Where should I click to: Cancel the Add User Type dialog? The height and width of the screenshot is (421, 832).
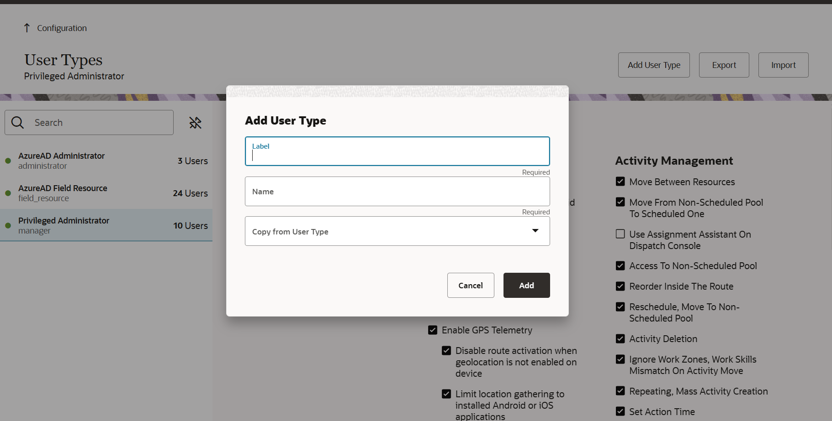[x=471, y=285]
